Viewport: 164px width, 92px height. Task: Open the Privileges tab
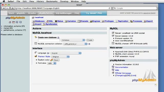108,21
